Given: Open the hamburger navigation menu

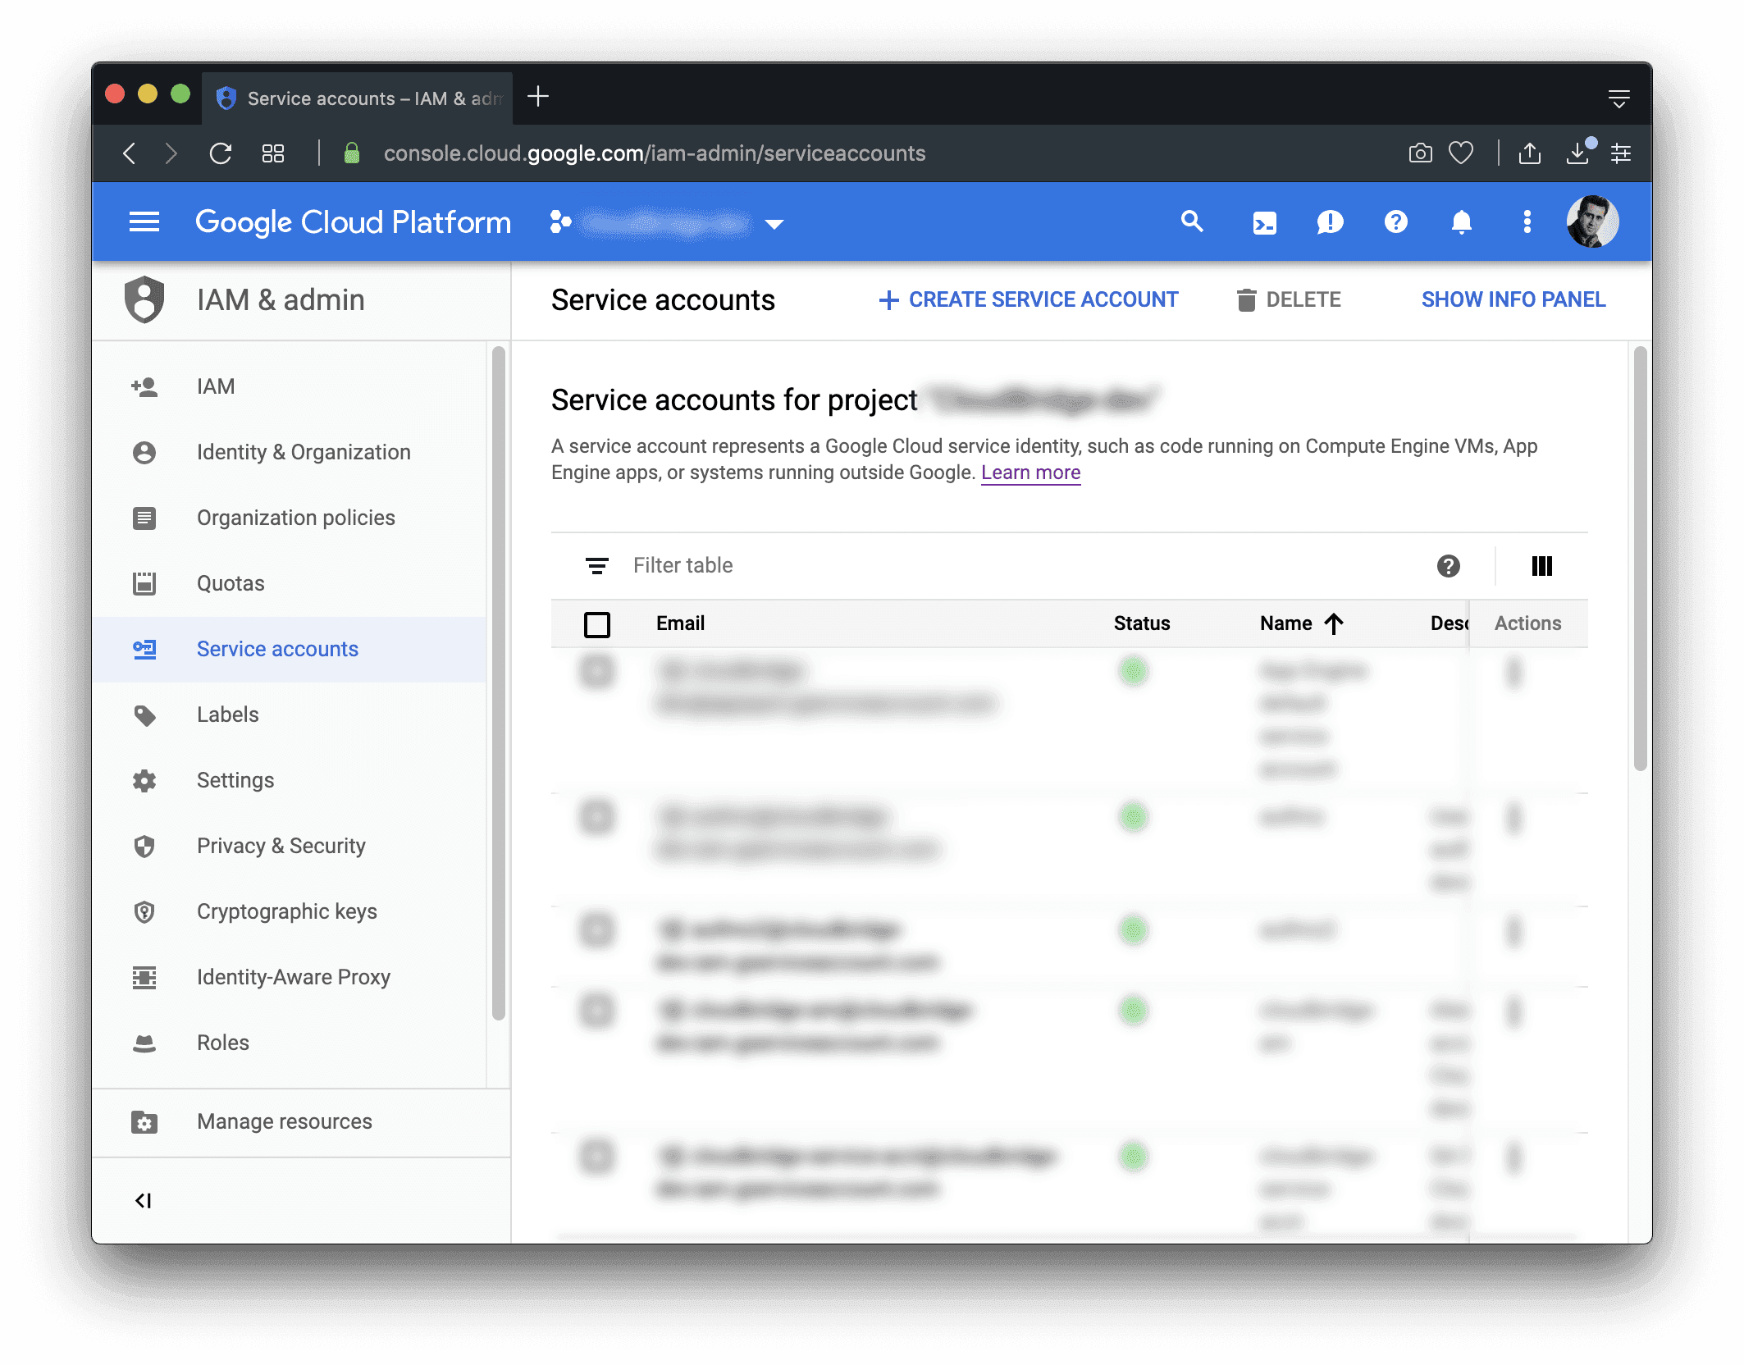Looking at the screenshot, I should [x=144, y=222].
